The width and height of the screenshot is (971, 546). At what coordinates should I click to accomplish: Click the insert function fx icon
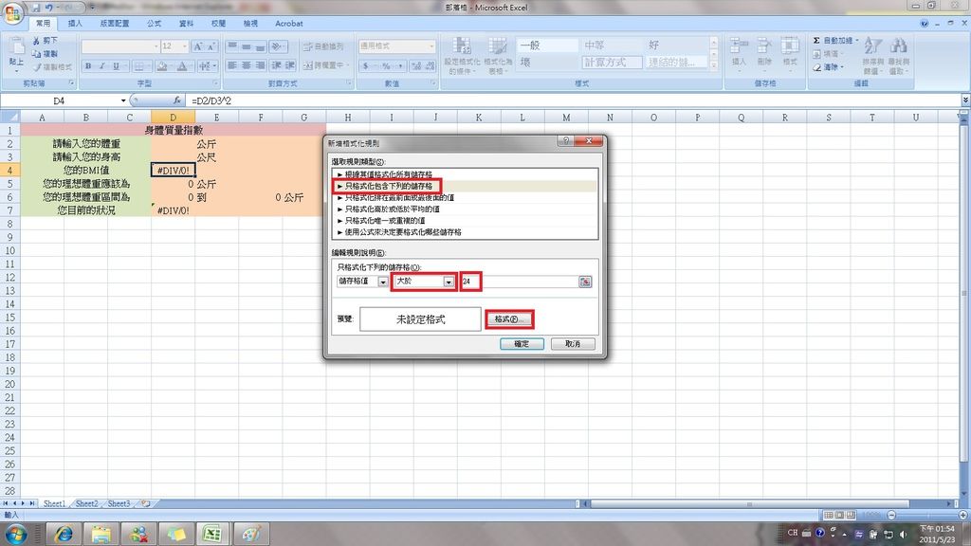pyautogui.click(x=177, y=100)
